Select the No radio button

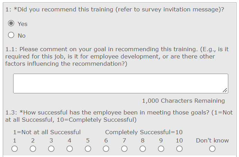(11, 35)
